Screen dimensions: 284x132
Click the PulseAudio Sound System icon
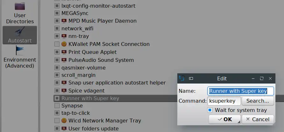coord(64,60)
